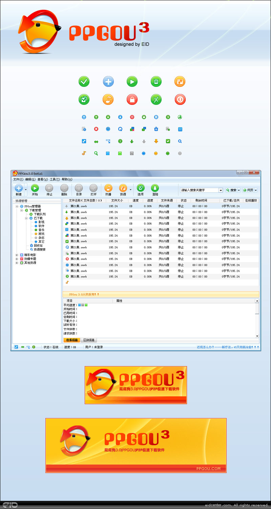Select 影视 under 已下载
Image resolution: width=271 pixels, height=509 pixels.
[41, 222]
